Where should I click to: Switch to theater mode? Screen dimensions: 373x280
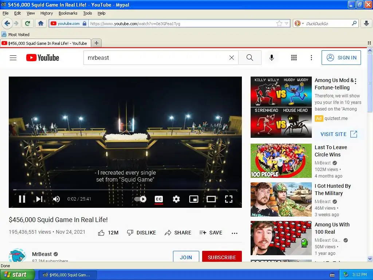211,199
